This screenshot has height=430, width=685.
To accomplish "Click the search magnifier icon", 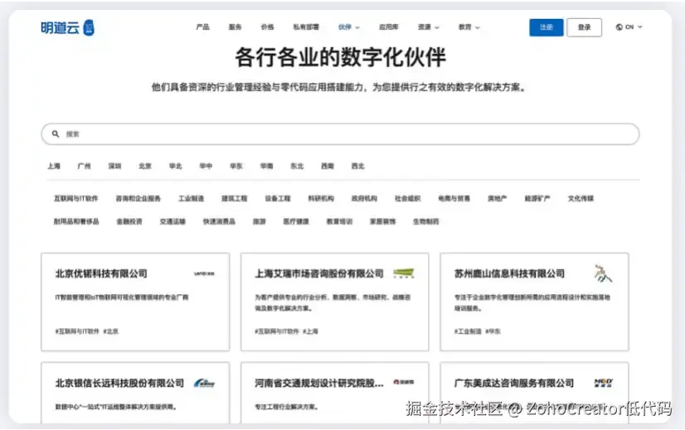I will (x=56, y=133).
